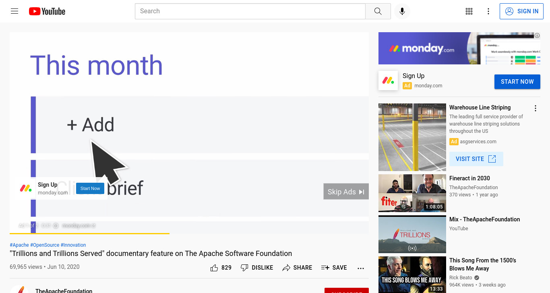Click This Song From the 1500's title
The width and height of the screenshot is (550, 293).
(483, 264)
